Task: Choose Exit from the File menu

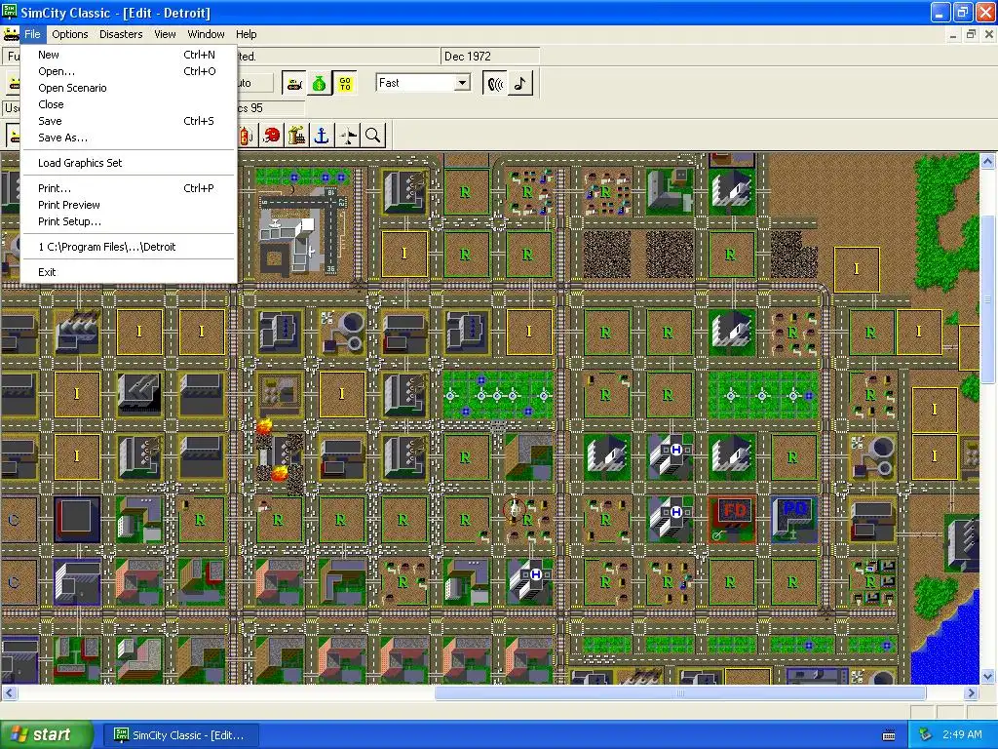Action: click(x=129, y=272)
